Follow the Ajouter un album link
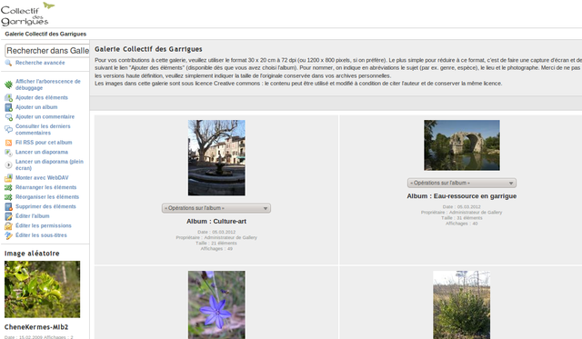 click(x=36, y=107)
